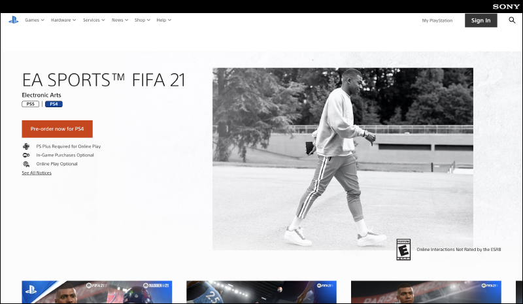Select the PS5 platform tag
Image resolution: width=523 pixels, height=304 pixels.
[x=31, y=104]
